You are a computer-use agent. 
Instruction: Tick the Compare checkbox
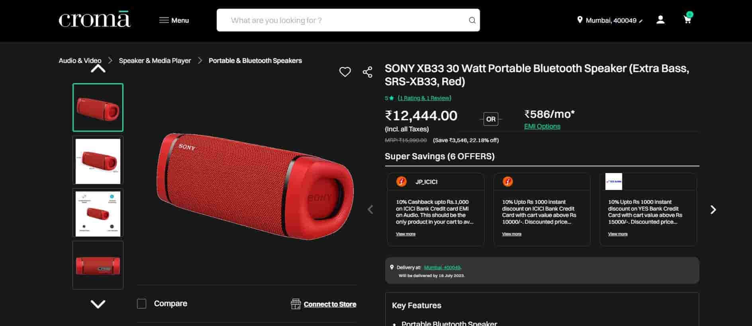point(141,304)
